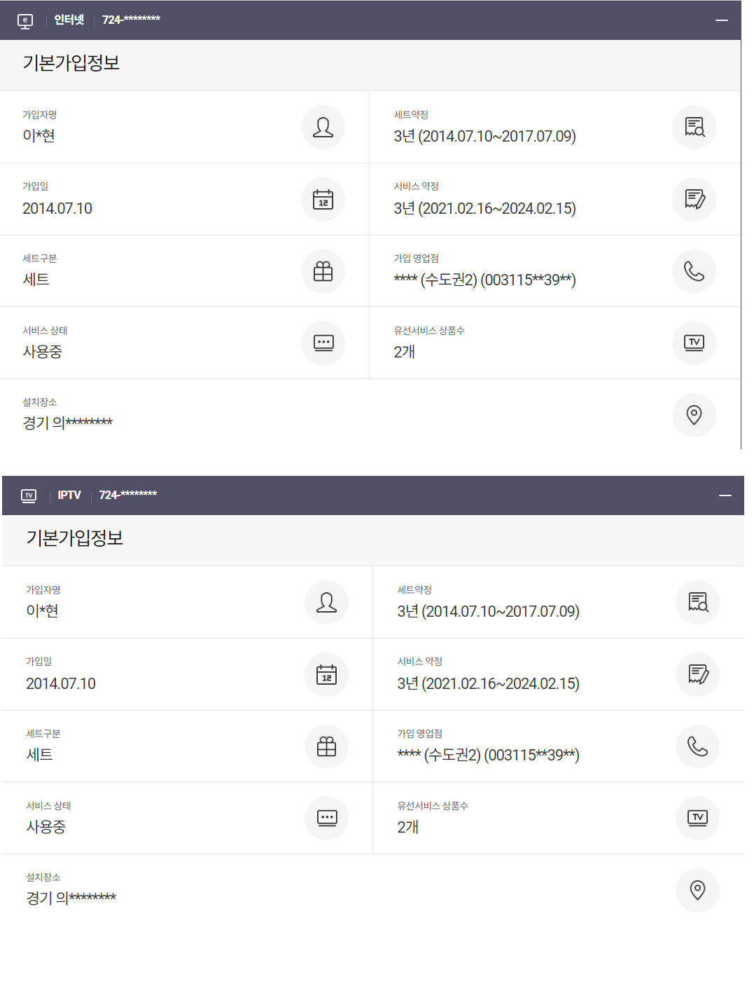Click the 설치장소 location pin in IPTV section
The image size is (754, 984).
697,890
